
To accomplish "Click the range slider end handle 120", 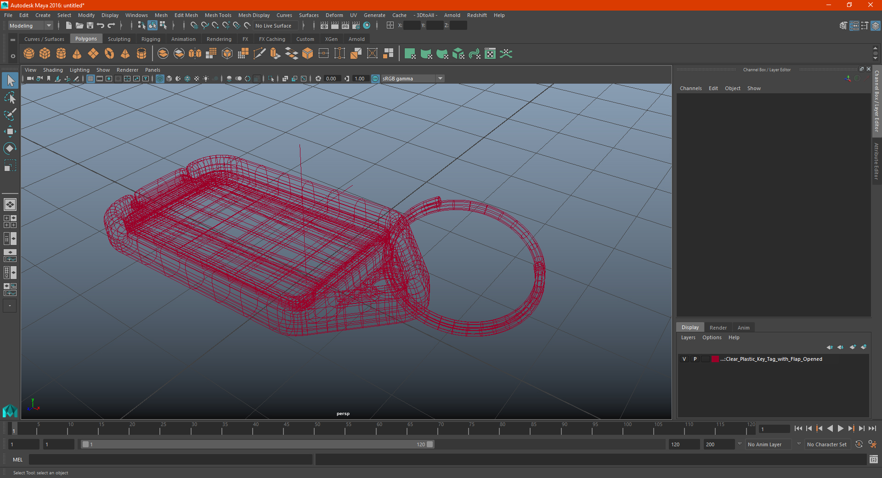I will pyautogui.click(x=430, y=444).
